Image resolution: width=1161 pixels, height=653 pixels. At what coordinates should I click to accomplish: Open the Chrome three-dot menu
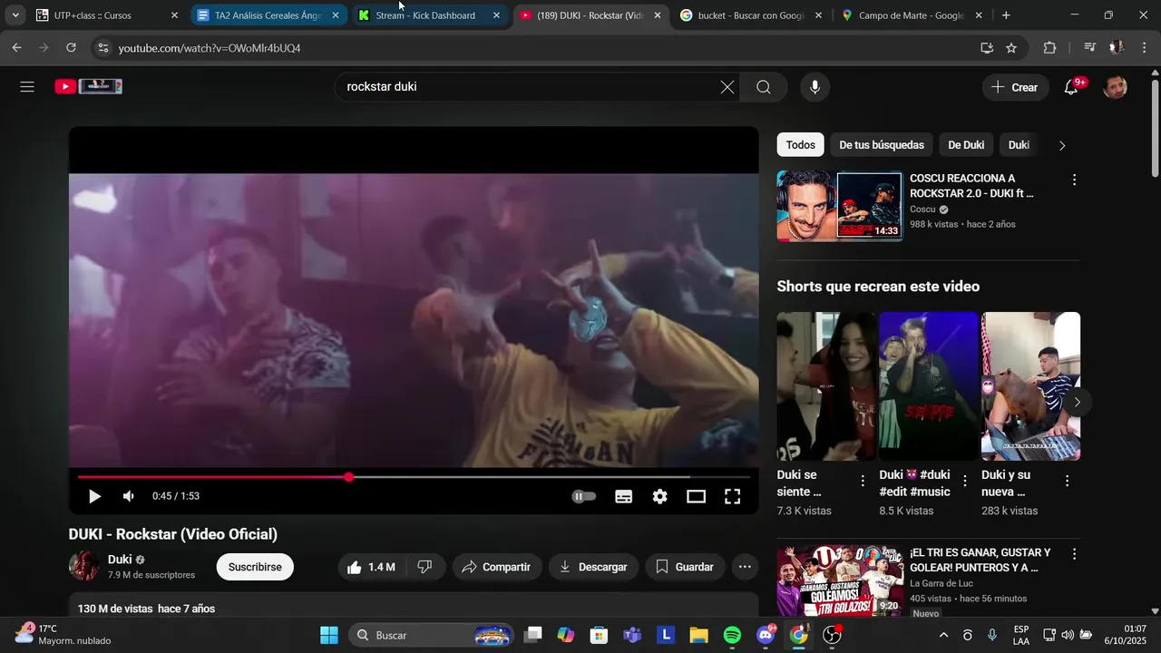point(1146,48)
